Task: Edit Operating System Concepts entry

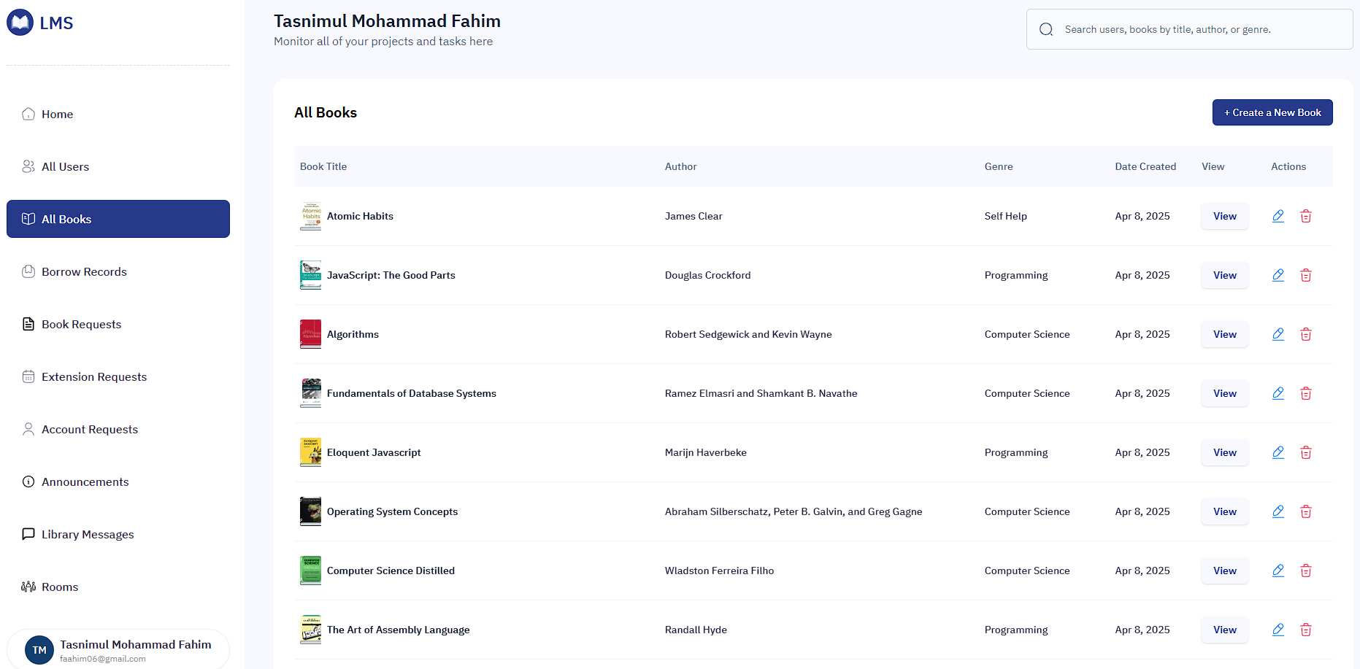Action: [x=1278, y=511]
